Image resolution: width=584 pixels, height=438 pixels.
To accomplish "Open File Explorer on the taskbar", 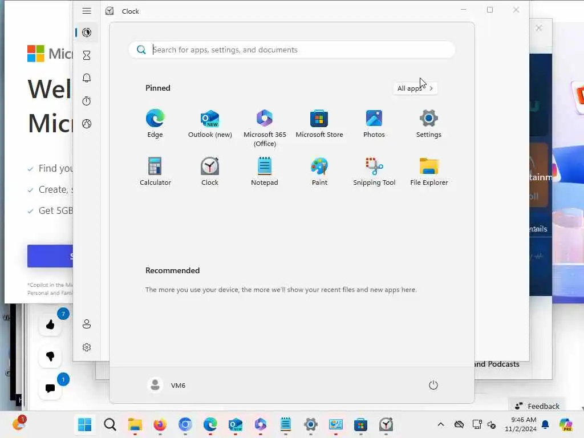I will tap(135, 424).
